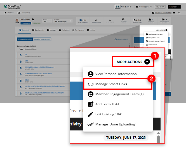Click the question mark help icon
The image size is (186, 150).
point(153,13)
